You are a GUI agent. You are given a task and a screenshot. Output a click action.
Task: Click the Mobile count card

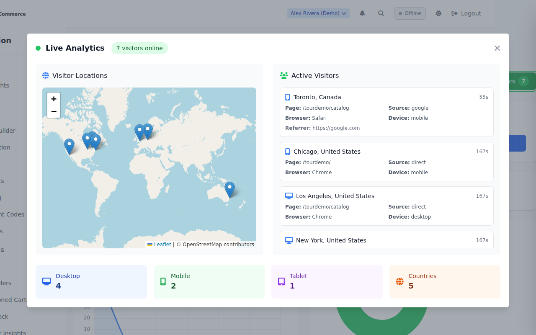(209, 282)
